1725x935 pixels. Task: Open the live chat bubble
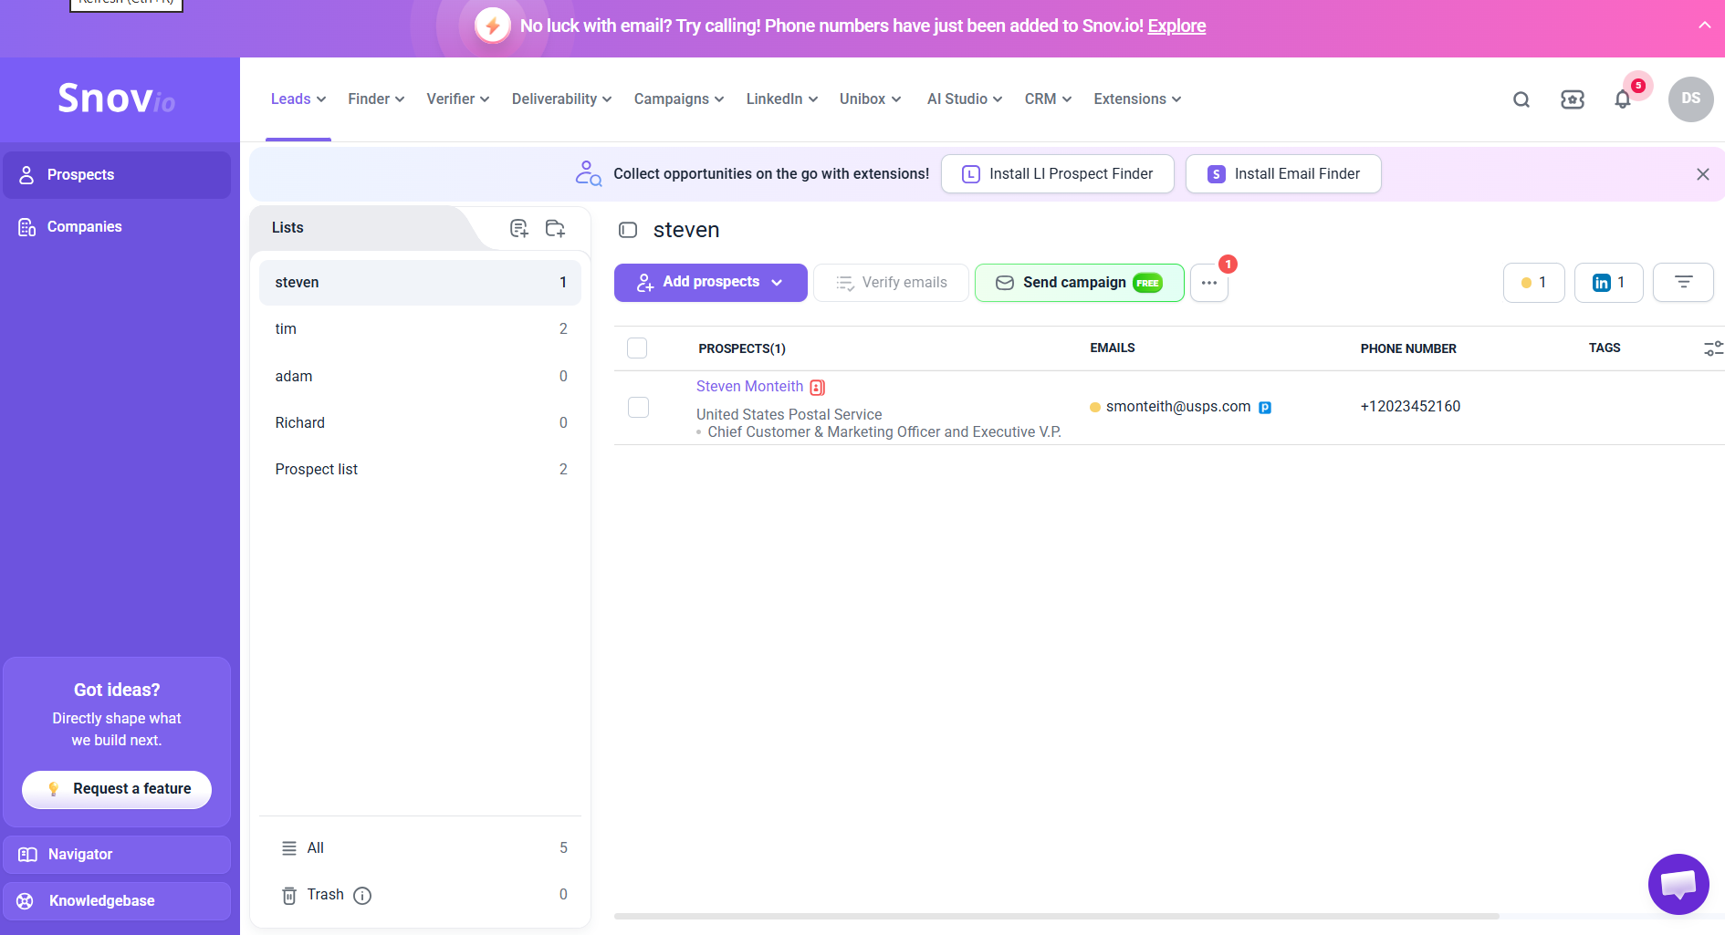(x=1678, y=884)
